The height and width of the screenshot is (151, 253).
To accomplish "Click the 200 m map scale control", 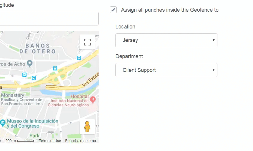I will coord(20,141).
